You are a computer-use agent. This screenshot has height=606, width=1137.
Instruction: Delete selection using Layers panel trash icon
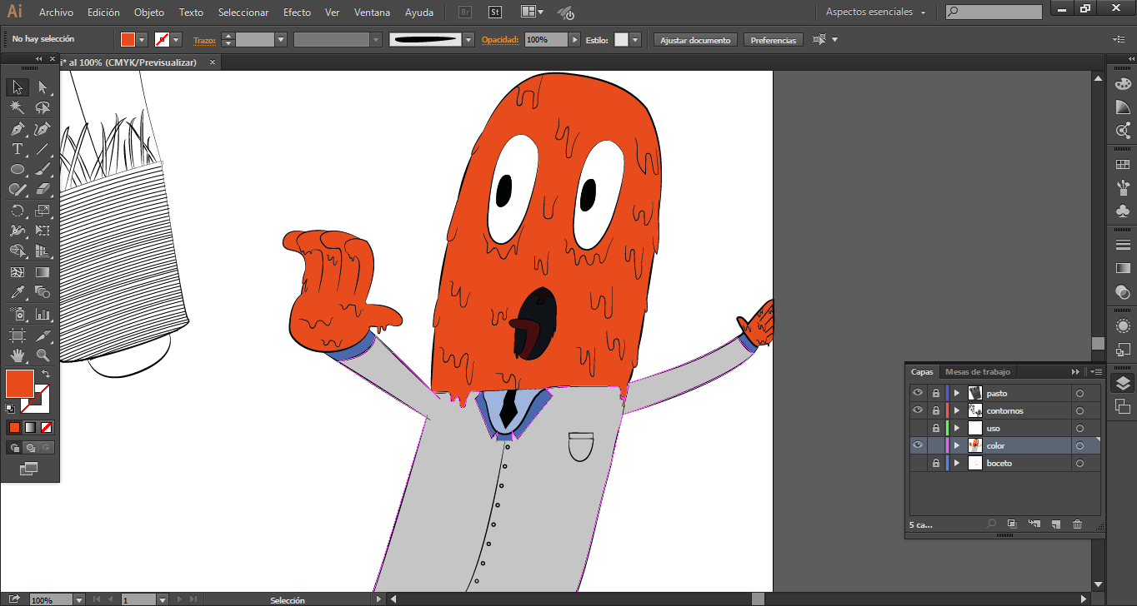point(1077,524)
